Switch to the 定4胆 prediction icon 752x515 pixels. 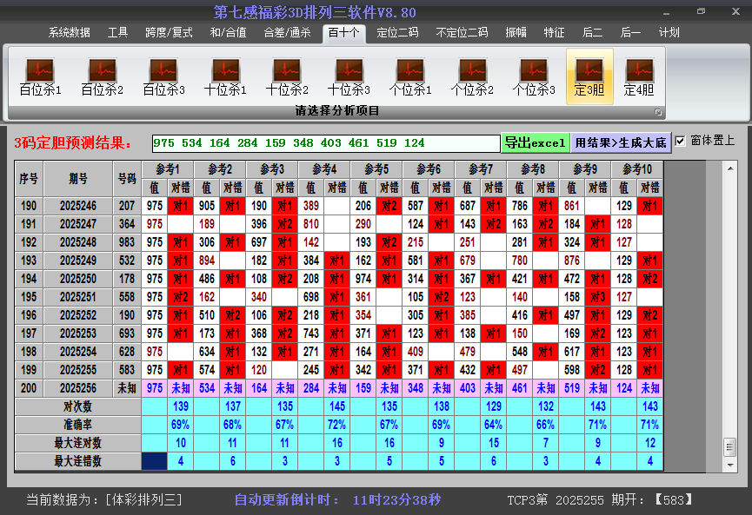(639, 77)
